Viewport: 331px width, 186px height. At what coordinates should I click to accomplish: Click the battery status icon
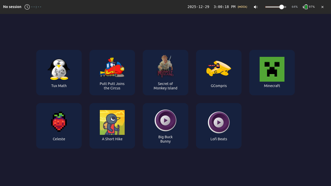pyautogui.click(x=306, y=7)
